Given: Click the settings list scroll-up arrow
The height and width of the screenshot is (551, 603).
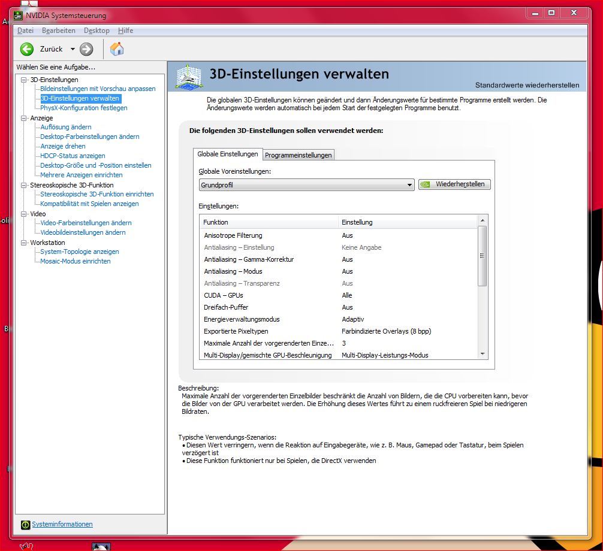Looking at the screenshot, I should click(x=483, y=220).
